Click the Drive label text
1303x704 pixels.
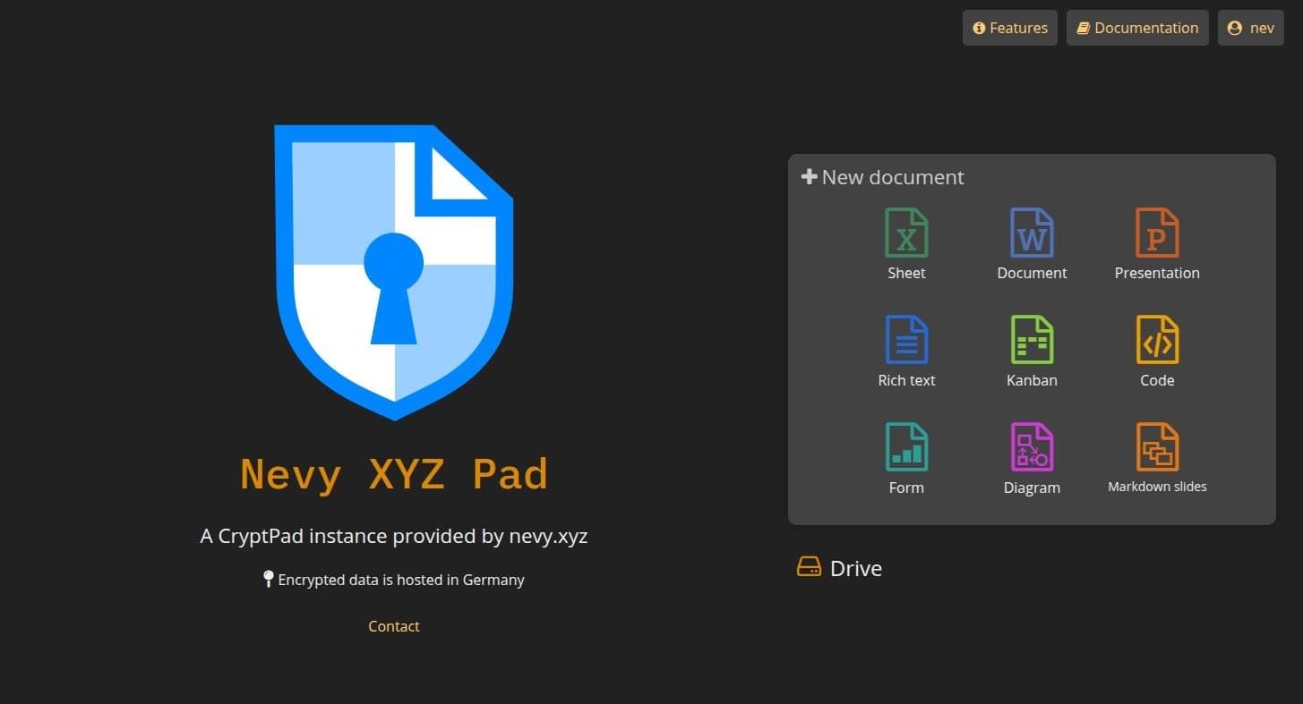pos(857,567)
